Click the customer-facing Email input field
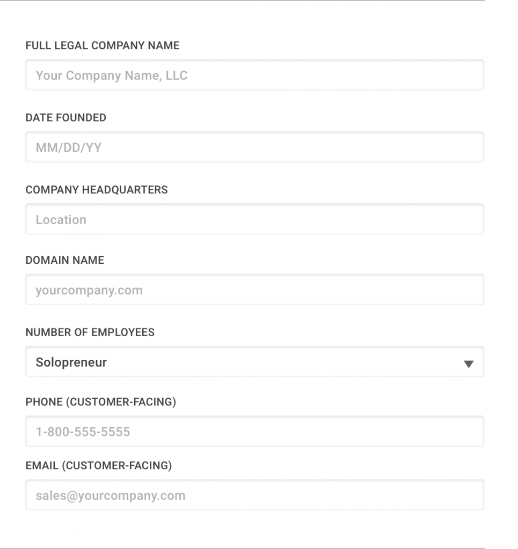The height and width of the screenshot is (549, 518). click(x=255, y=495)
